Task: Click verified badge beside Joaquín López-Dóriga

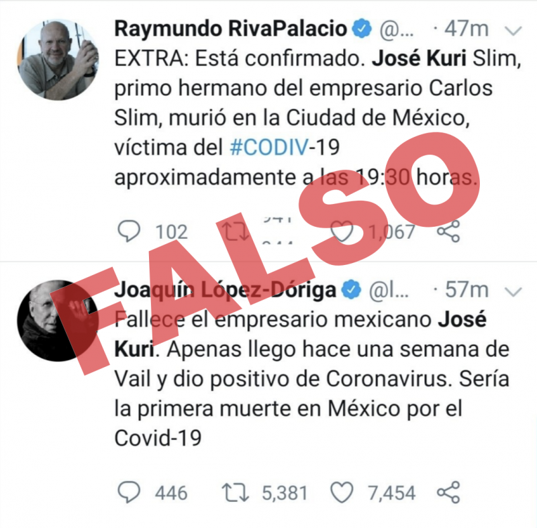Action: 351,290
